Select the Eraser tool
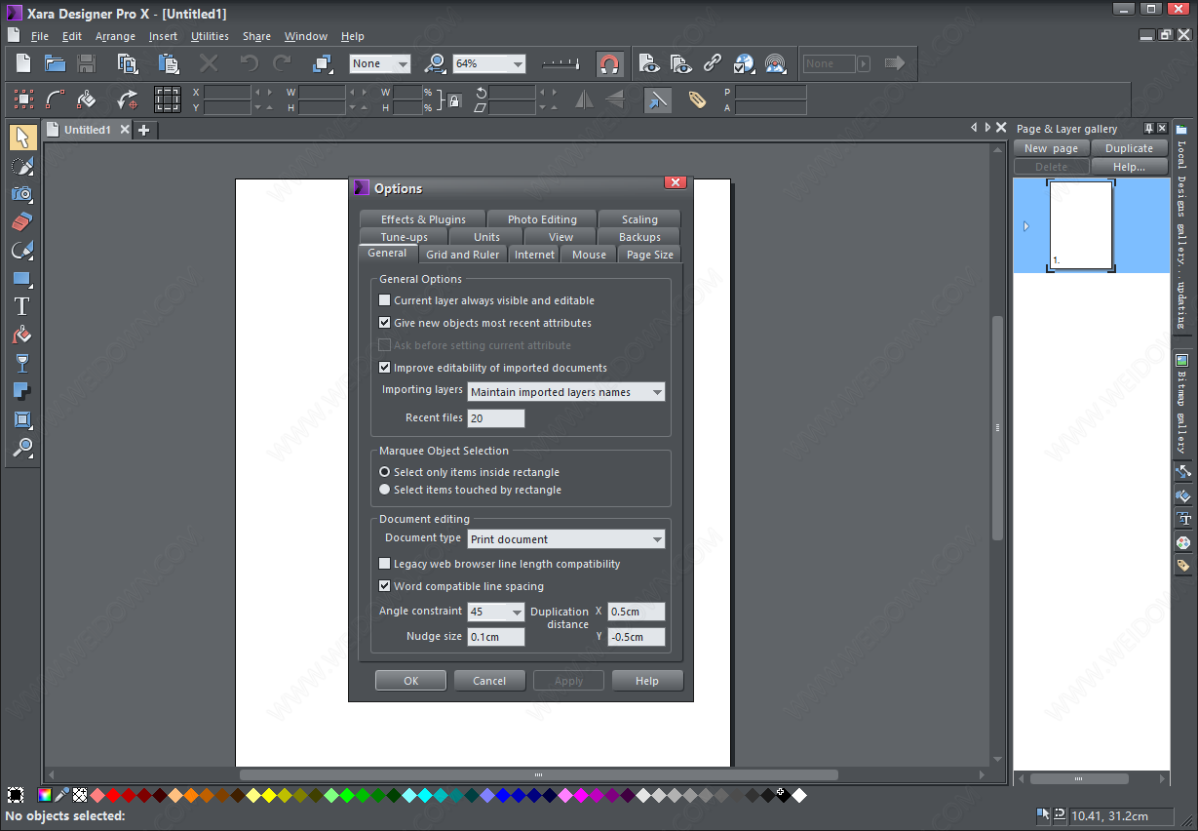This screenshot has width=1198, height=831. tap(22, 221)
